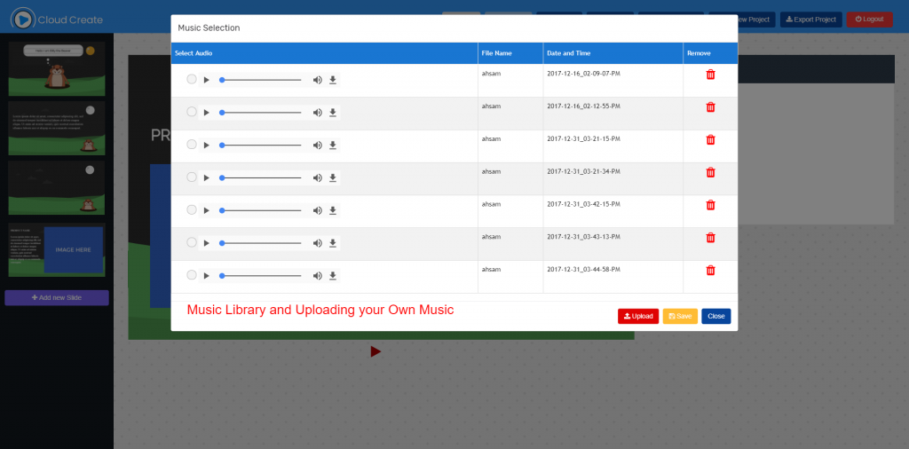This screenshot has width=909, height=449.
Task: Click the seek slider of first audio
Action: pyautogui.click(x=262, y=80)
